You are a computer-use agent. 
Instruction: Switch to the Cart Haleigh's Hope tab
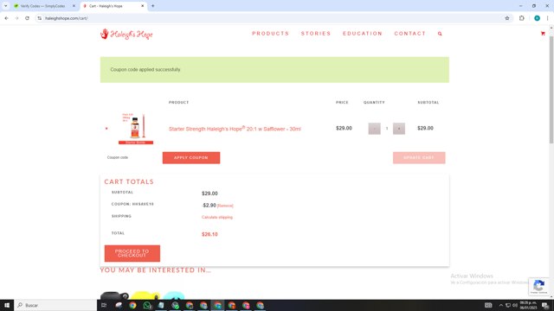113,6
